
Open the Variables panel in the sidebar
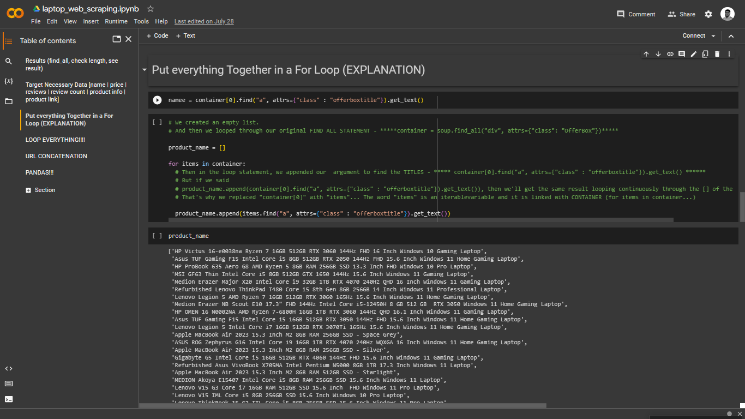[x=8, y=81]
